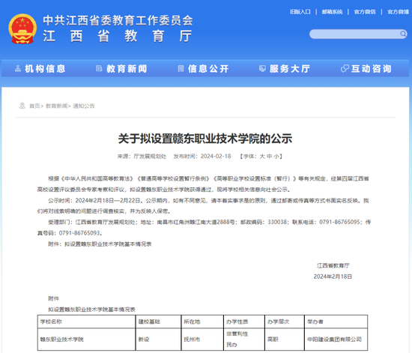
Task: Click the breadcrumb user icon
Action: tap(22, 106)
